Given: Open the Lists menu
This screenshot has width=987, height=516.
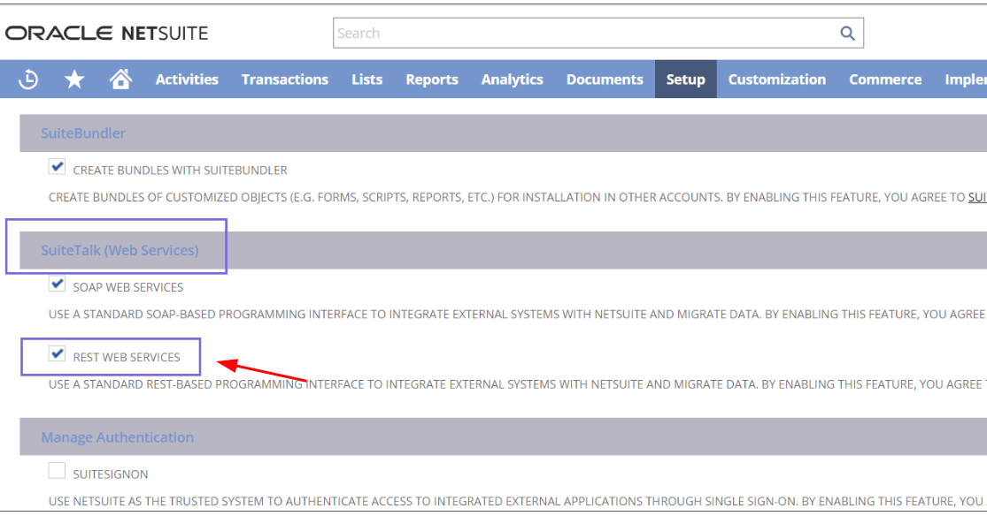Looking at the screenshot, I should 367,80.
